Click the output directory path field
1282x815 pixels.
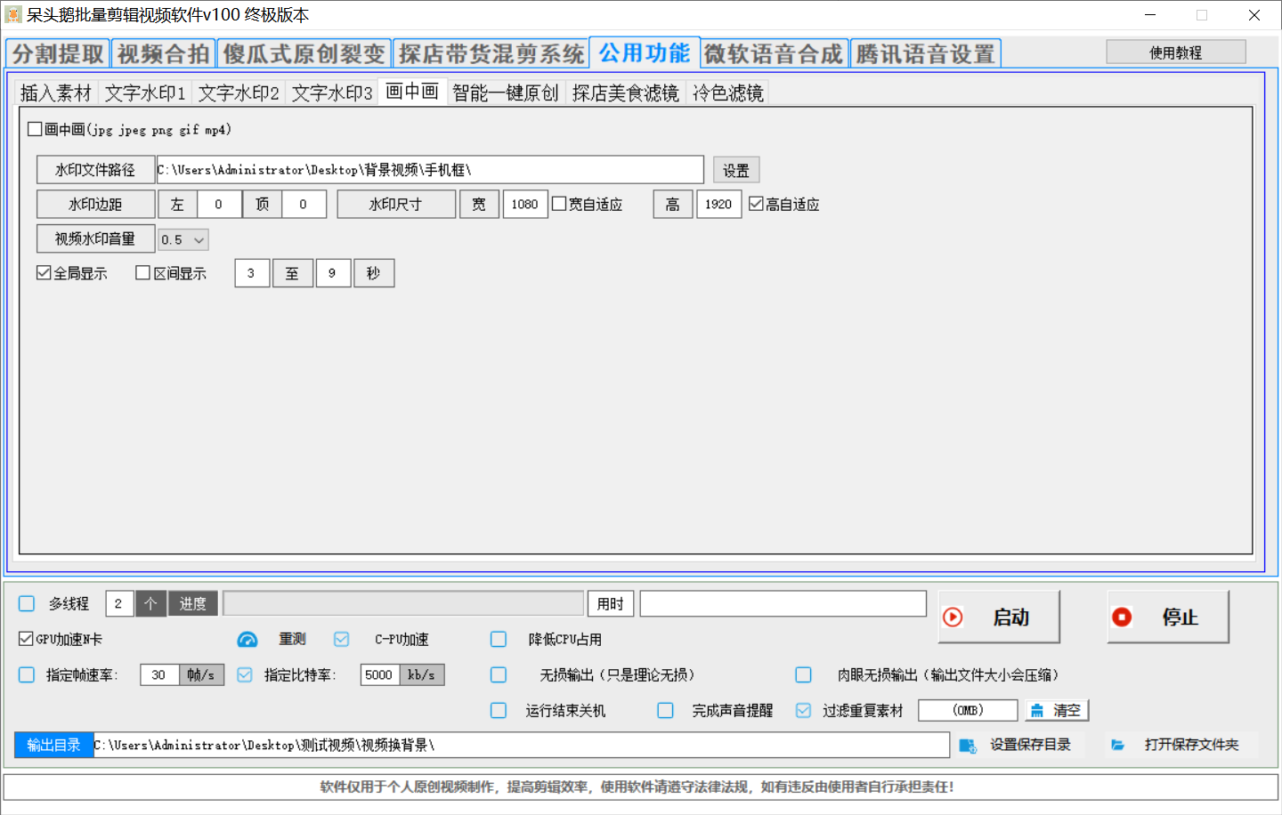coord(522,745)
